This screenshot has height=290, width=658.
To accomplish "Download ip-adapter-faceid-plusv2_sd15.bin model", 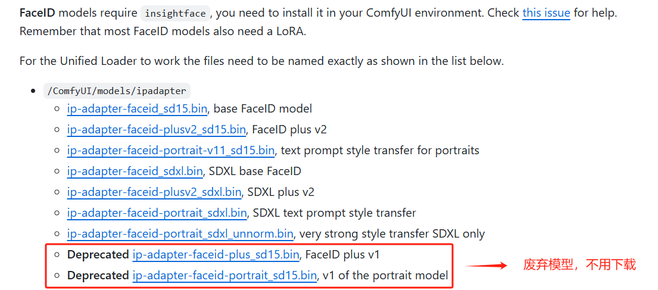I will point(156,130).
